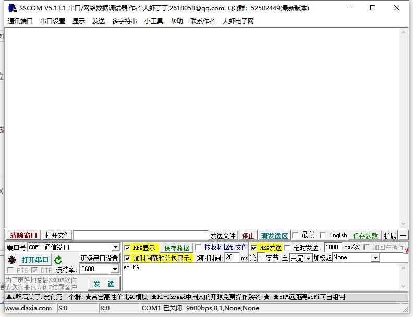Enable the 最前 always-on-top checkbox
This screenshot has height=317, width=413.
tap(295, 235)
